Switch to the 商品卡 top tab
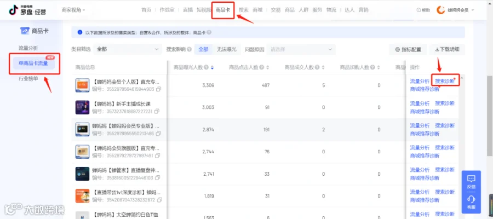This screenshot has height=219, width=493. 222,10
